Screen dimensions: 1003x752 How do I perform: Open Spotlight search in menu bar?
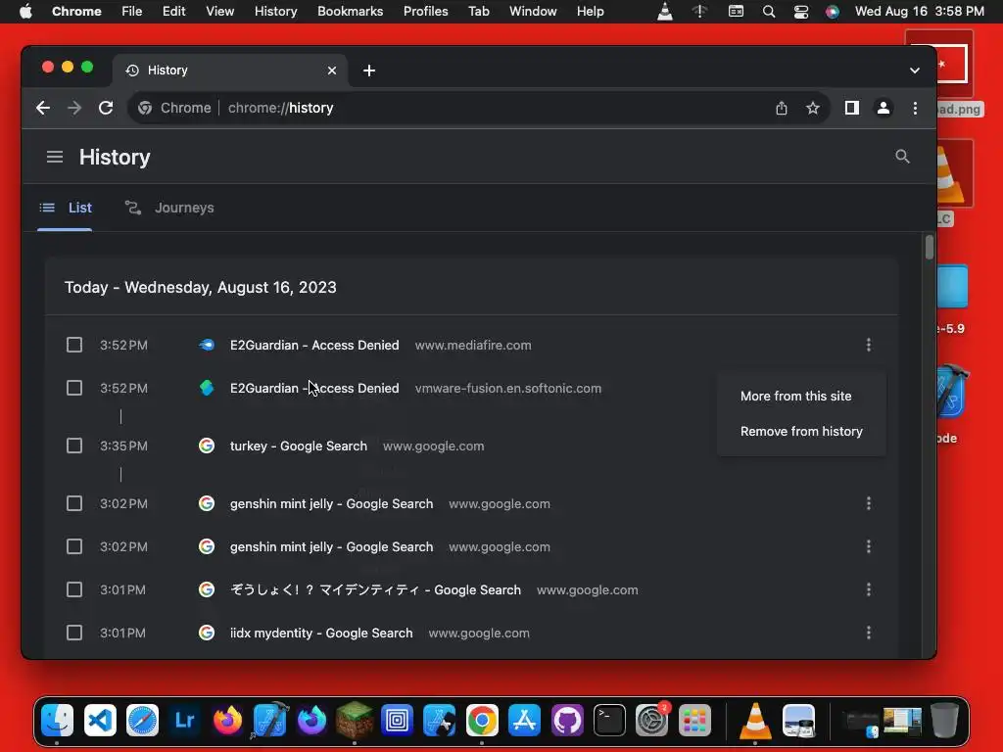(x=768, y=12)
